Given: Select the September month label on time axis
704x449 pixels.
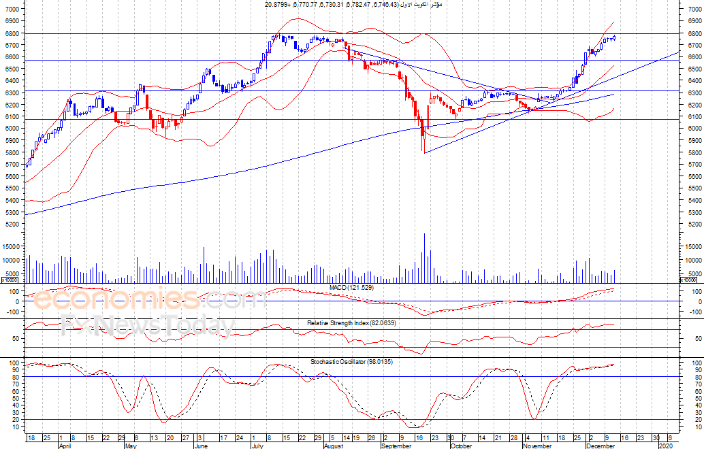Looking at the screenshot, I should [x=396, y=446].
